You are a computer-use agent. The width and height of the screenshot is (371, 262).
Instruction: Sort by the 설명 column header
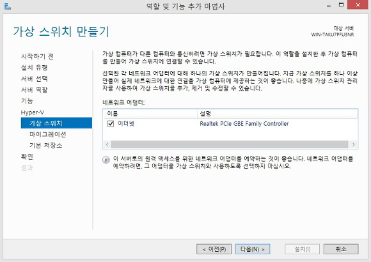278,114
